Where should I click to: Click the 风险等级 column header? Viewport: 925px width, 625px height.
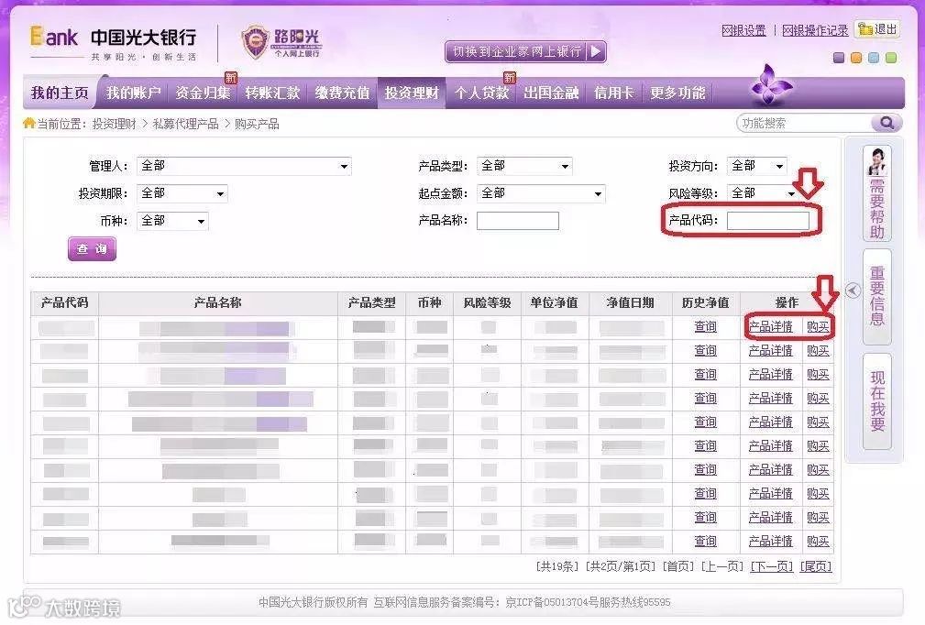488,303
